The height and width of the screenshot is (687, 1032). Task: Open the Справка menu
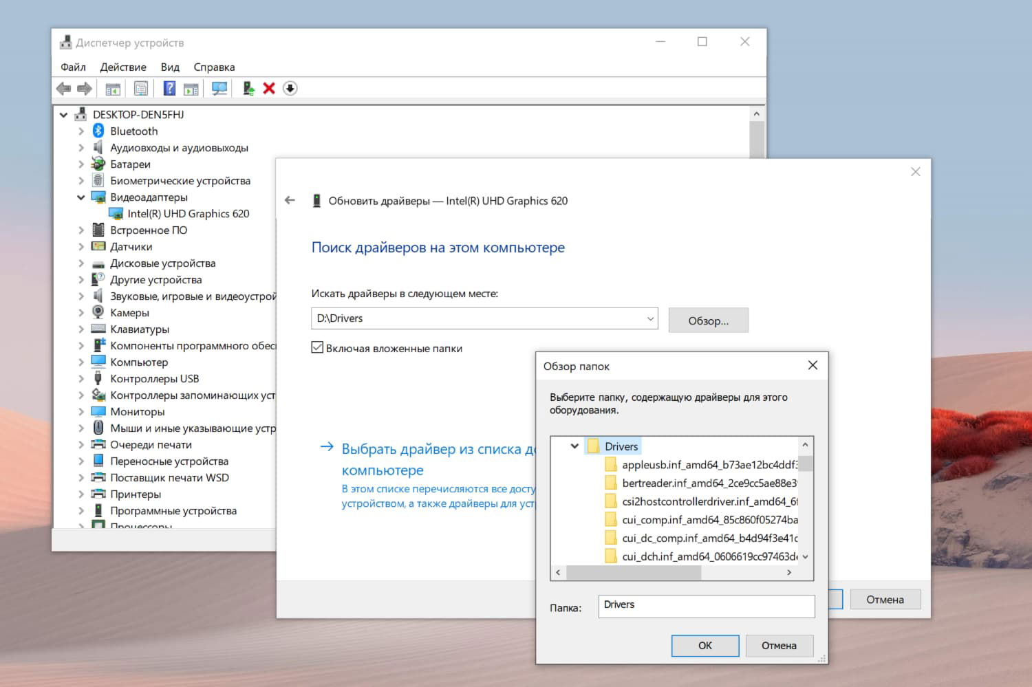pyautogui.click(x=214, y=67)
